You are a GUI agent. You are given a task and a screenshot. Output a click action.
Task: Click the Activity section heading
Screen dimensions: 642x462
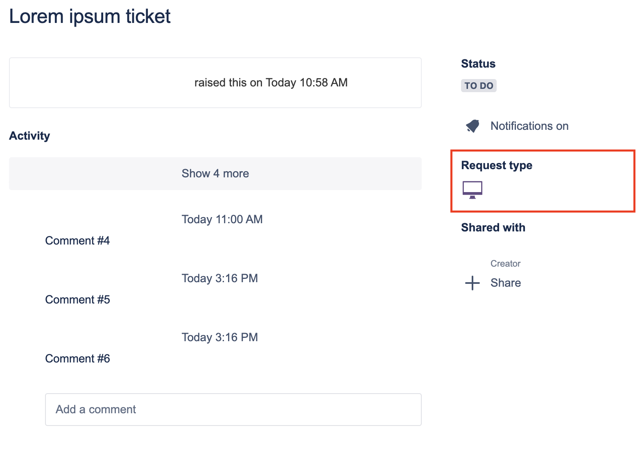pyautogui.click(x=29, y=136)
